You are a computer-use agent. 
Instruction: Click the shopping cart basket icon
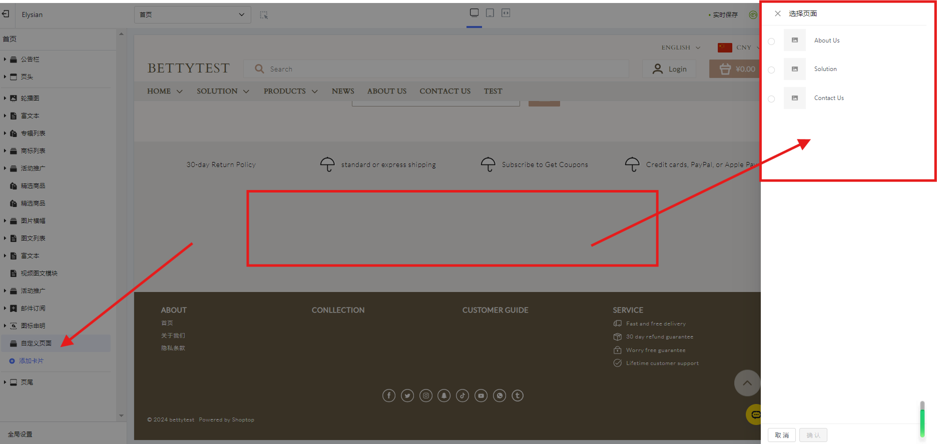[725, 69]
